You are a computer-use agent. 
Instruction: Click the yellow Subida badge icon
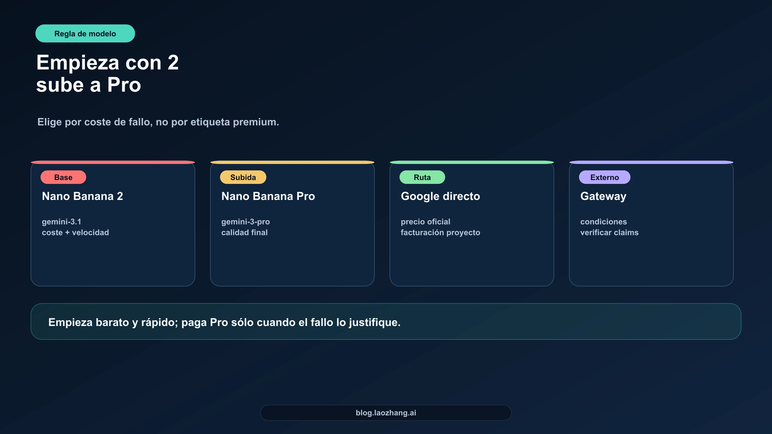(x=243, y=177)
